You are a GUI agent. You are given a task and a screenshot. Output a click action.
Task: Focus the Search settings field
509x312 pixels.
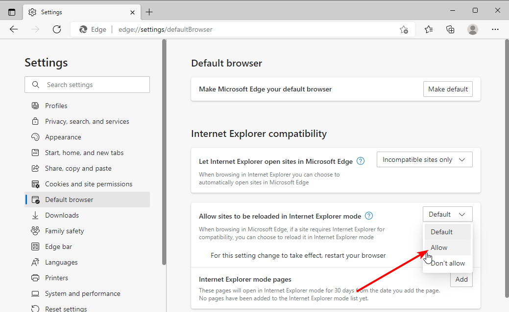87,85
